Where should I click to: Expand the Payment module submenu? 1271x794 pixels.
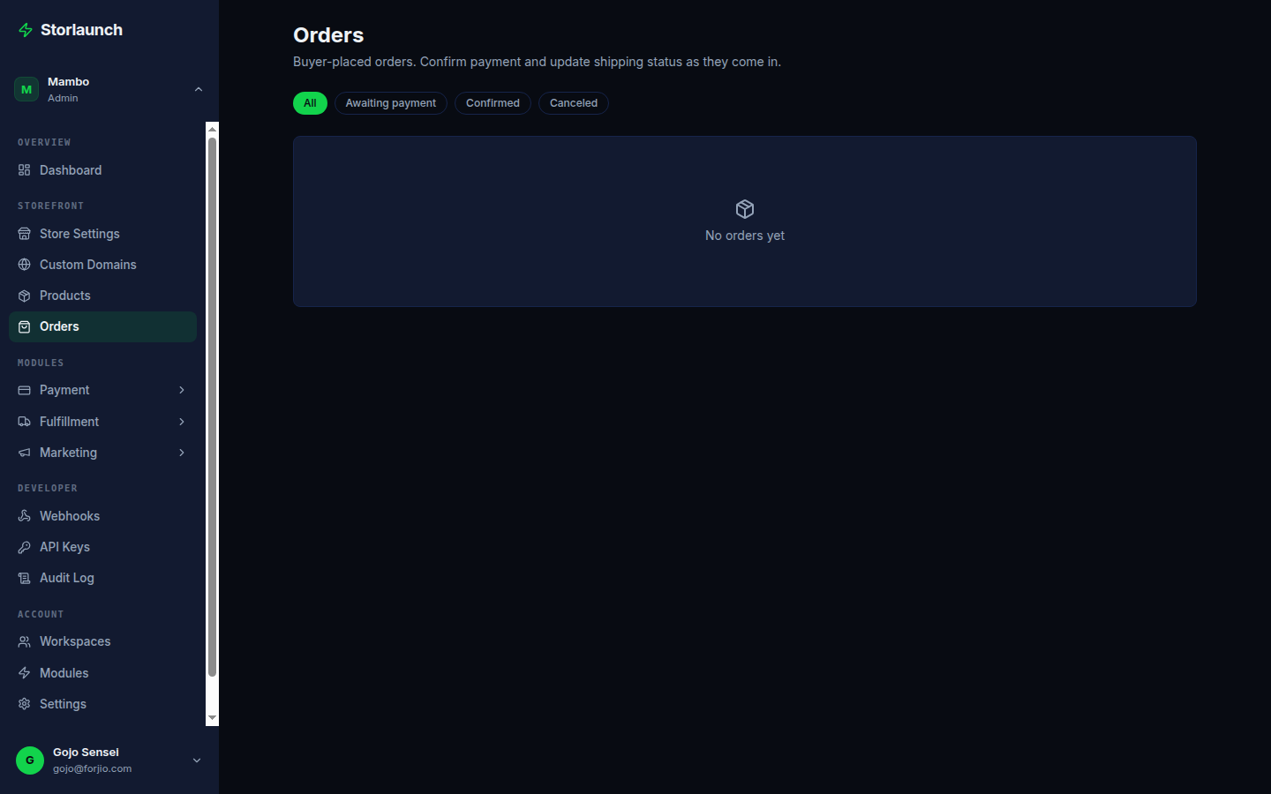click(x=182, y=390)
